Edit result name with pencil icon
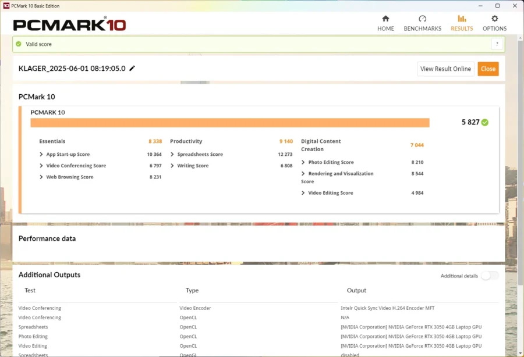 pos(132,69)
